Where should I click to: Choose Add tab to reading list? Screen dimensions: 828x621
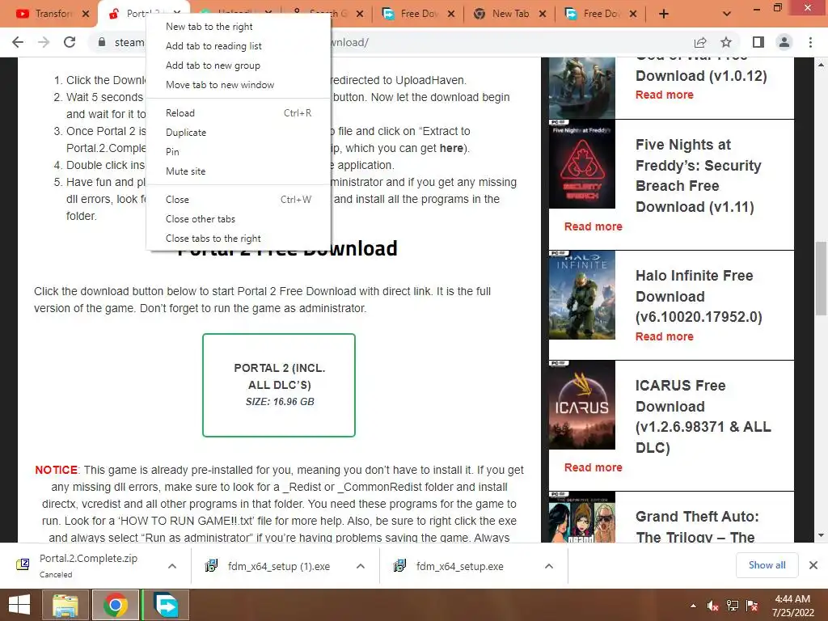239,46
